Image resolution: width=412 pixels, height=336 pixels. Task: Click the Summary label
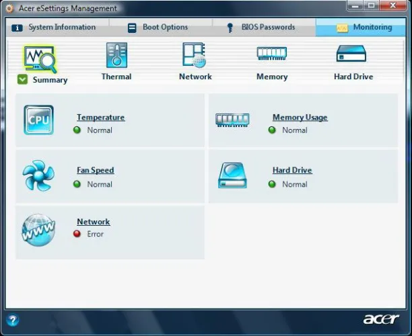(50, 80)
